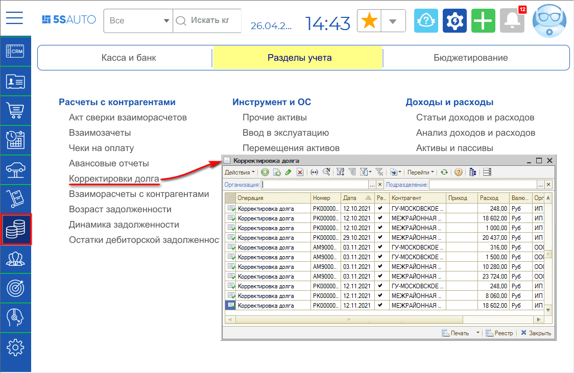
Task: Select the coins finance sidebar icon
Action: [x=15, y=230]
